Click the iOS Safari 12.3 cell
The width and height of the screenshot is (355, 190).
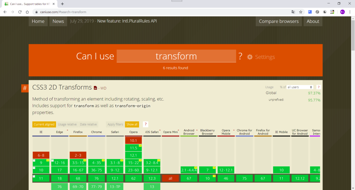[152, 178]
